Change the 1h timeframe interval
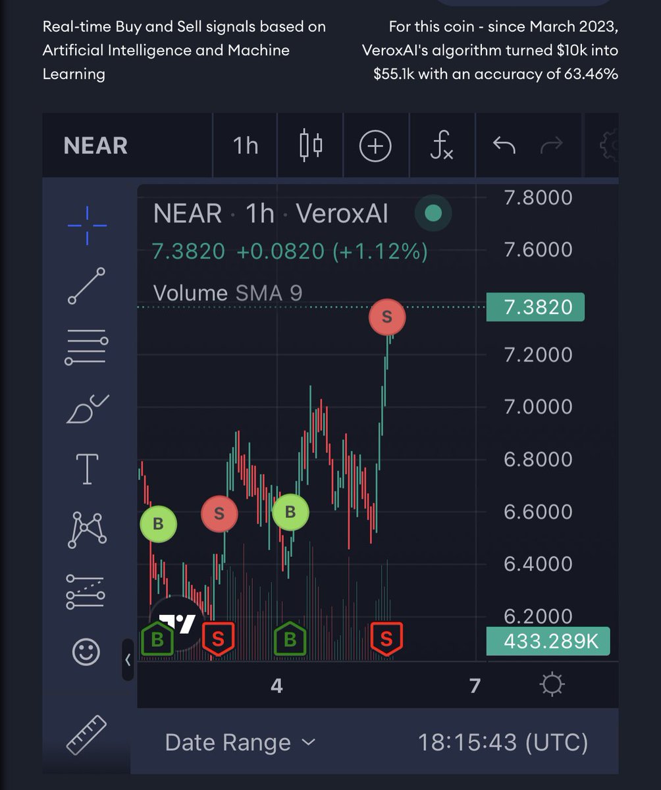 [246, 145]
